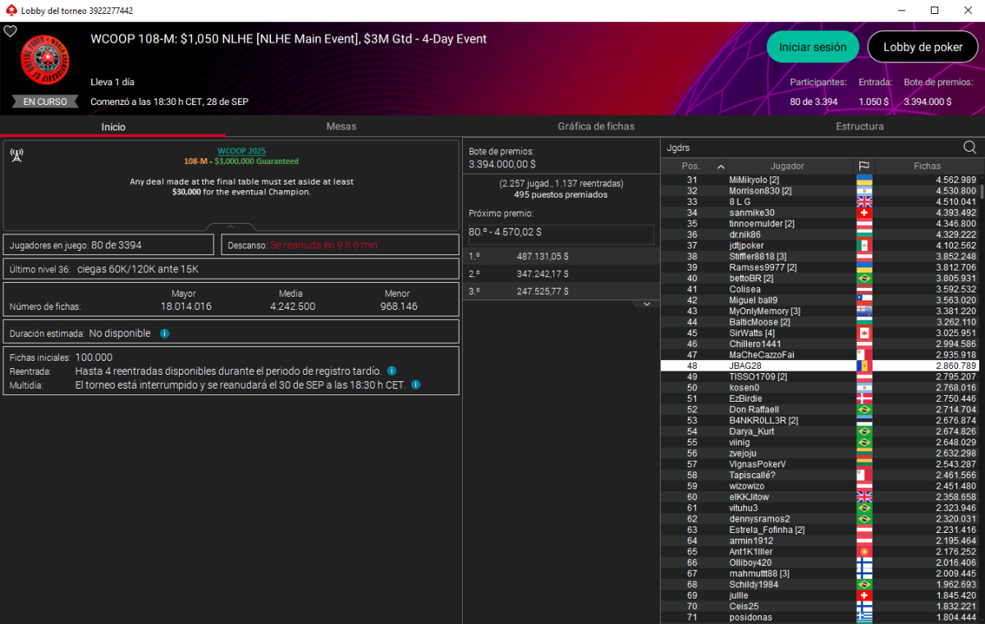Add tournament to favorites with heart icon
The height and width of the screenshot is (624, 985).
coord(11,31)
